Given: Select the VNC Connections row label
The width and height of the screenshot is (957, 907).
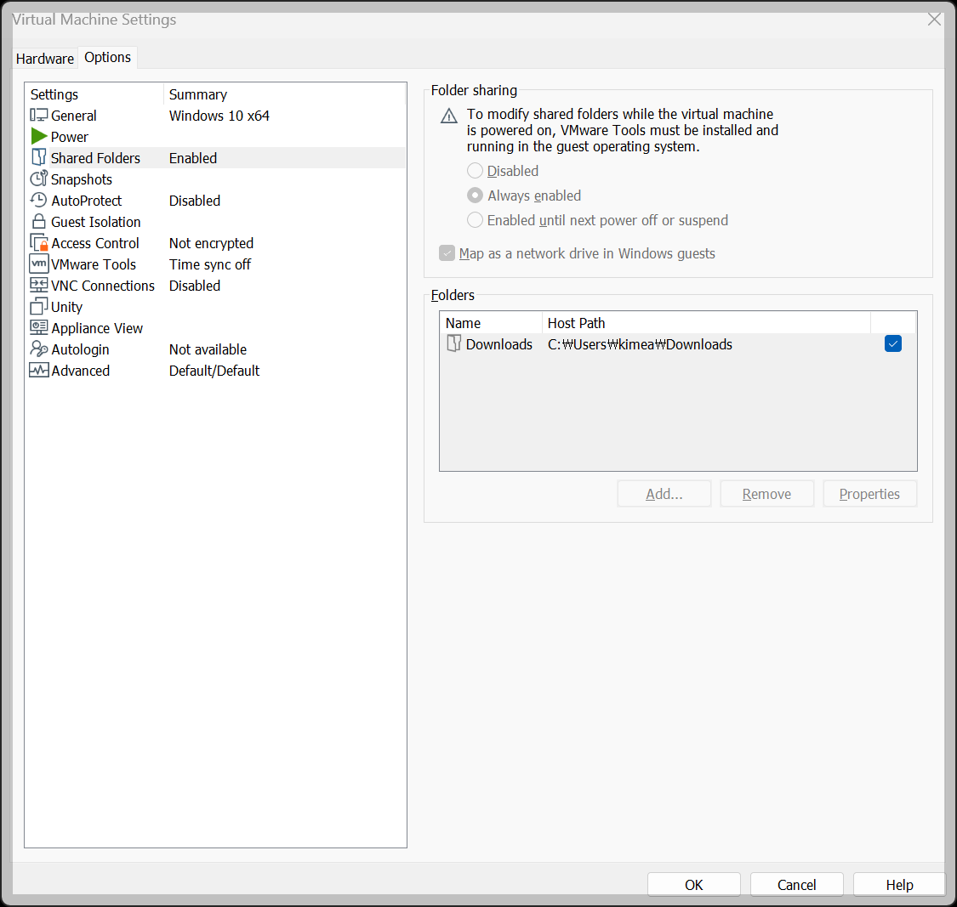Looking at the screenshot, I should (x=103, y=286).
